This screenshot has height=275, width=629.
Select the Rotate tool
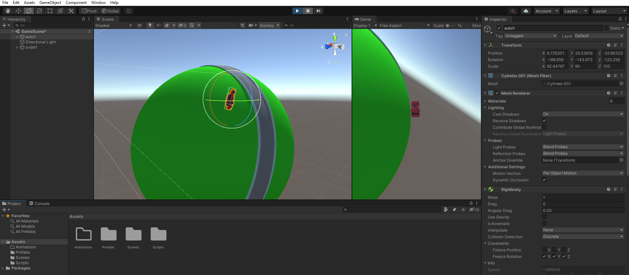click(x=29, y=11)
